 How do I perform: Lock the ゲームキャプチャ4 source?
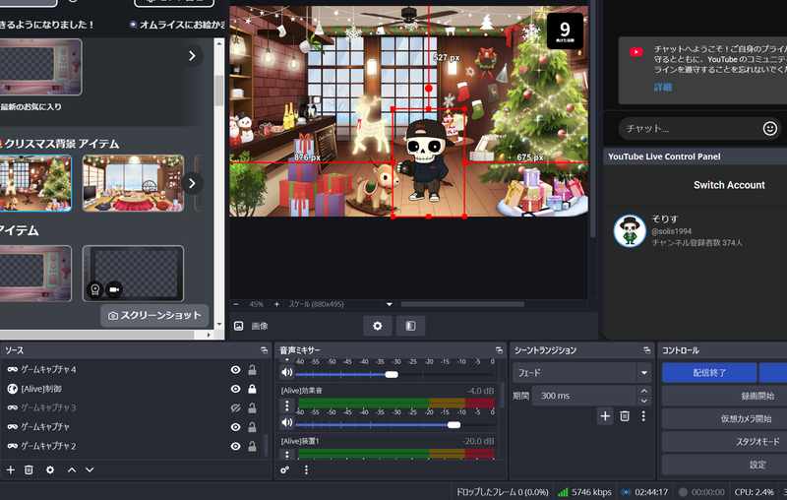coord(252,370)
